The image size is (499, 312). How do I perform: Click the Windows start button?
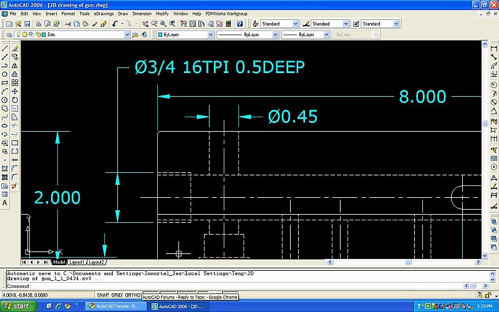click(19, 306)
